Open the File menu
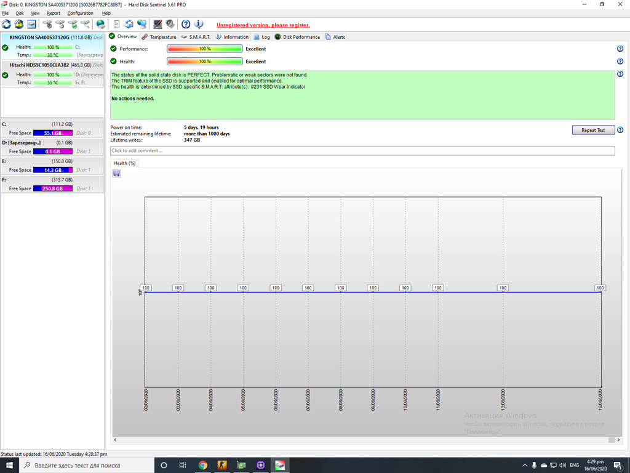630x473 pixels. click(x=5, y=13)
